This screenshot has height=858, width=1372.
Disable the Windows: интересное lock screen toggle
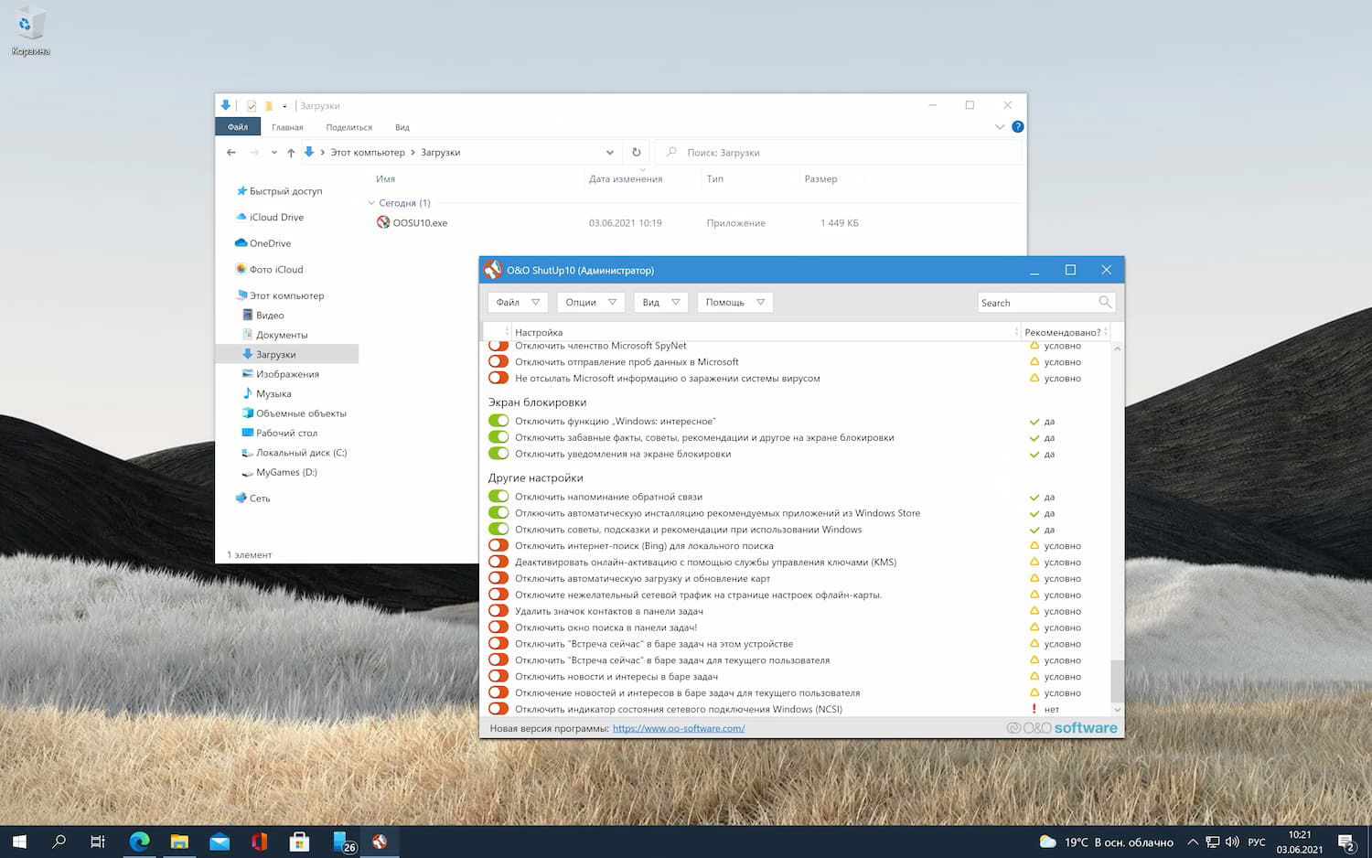point(498,421)
